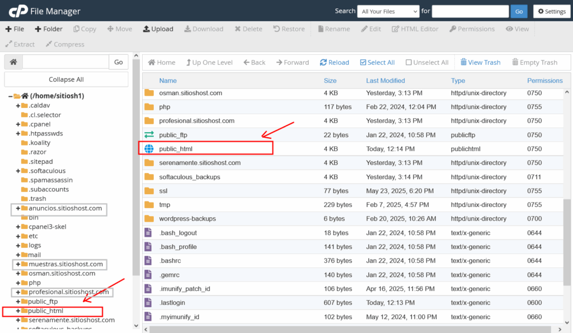Navigate Forward in file list
573x333 pixels.
coord(292,63)
